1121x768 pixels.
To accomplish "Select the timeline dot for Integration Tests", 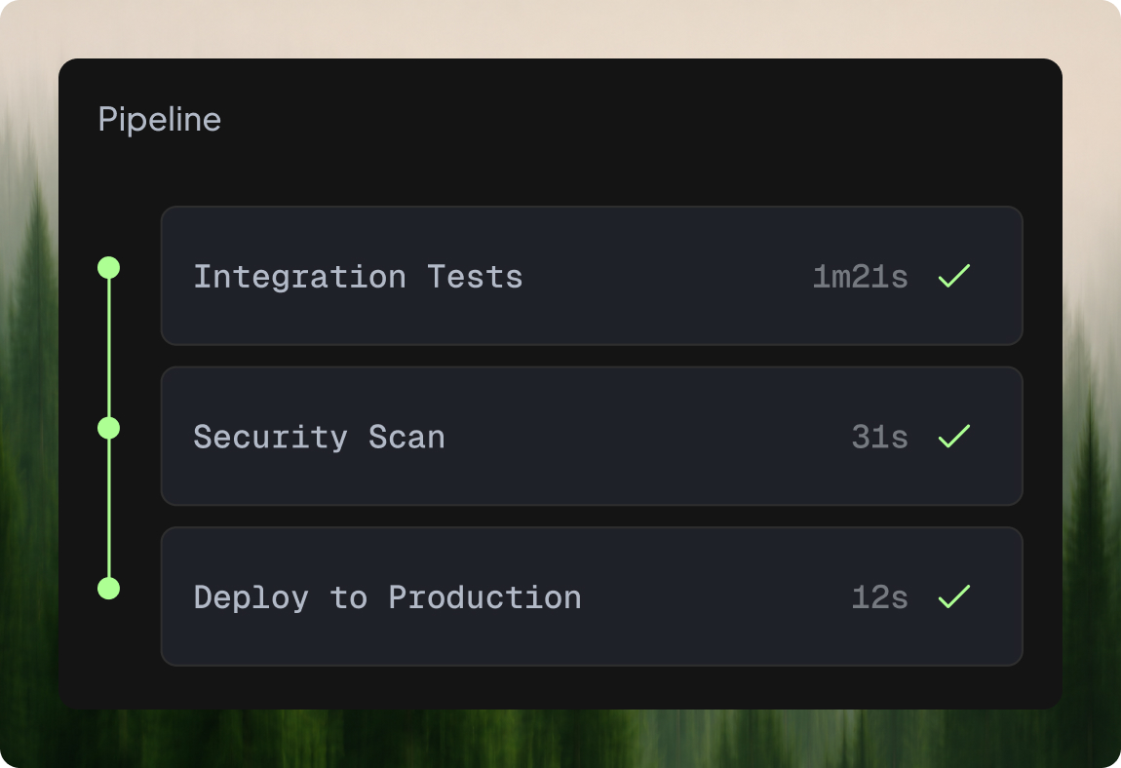I will (108, 268).
